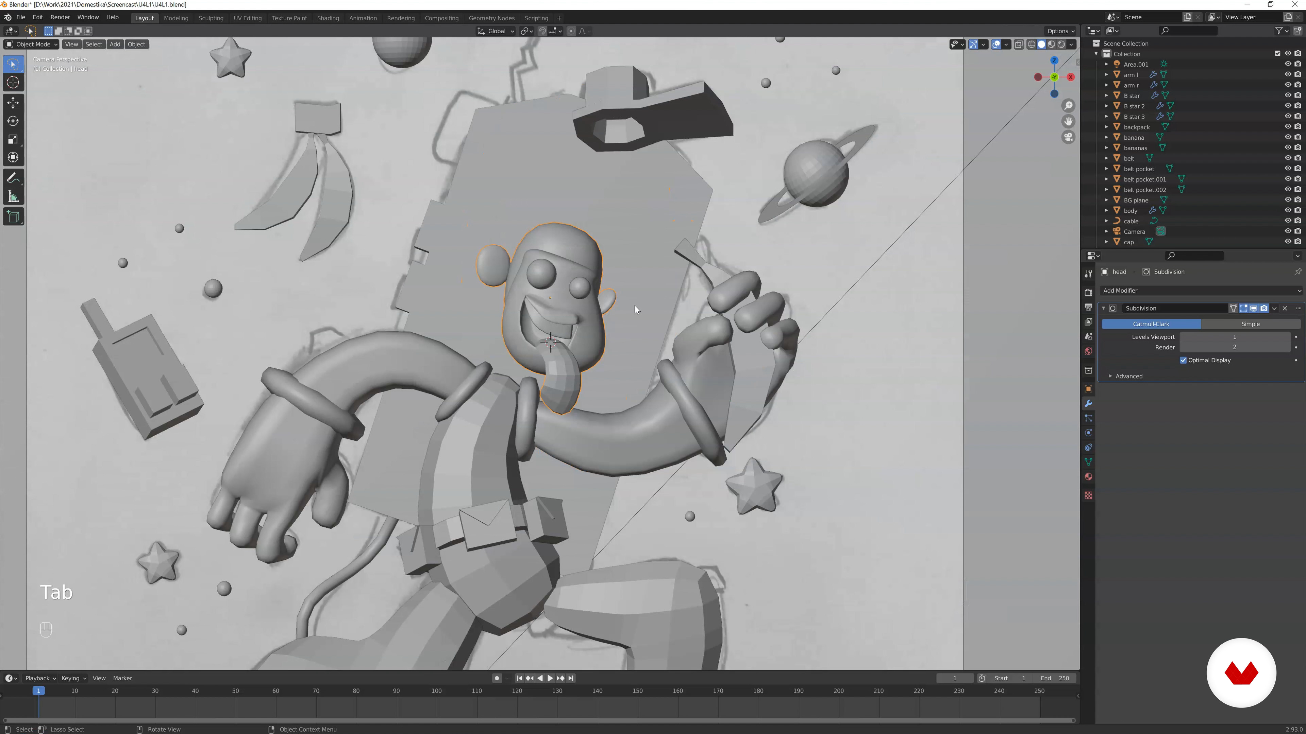Open the Material properties tab
Viewport: 1306px width, 734px height.
tap(1088, 477)
